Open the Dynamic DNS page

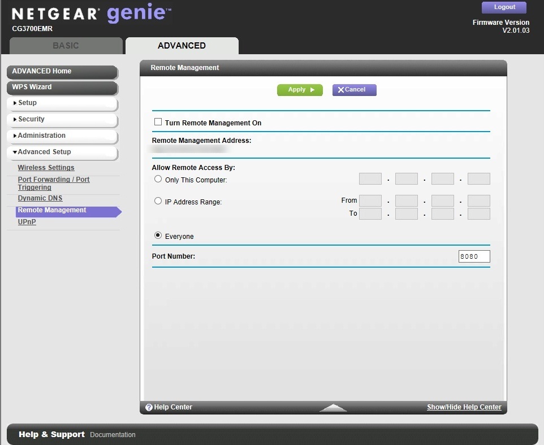(40, 198)
